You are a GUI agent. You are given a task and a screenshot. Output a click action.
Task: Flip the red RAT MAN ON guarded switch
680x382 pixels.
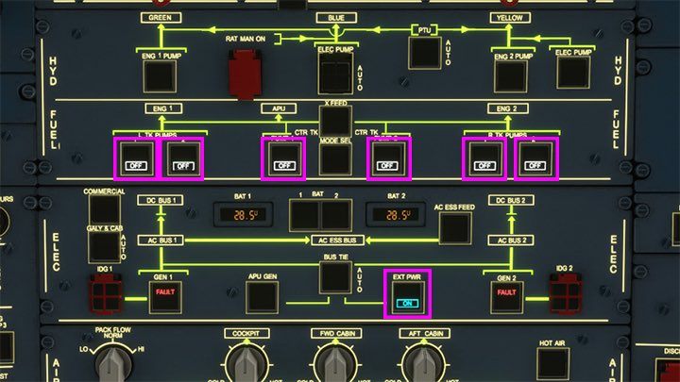(x=246, y=75)
